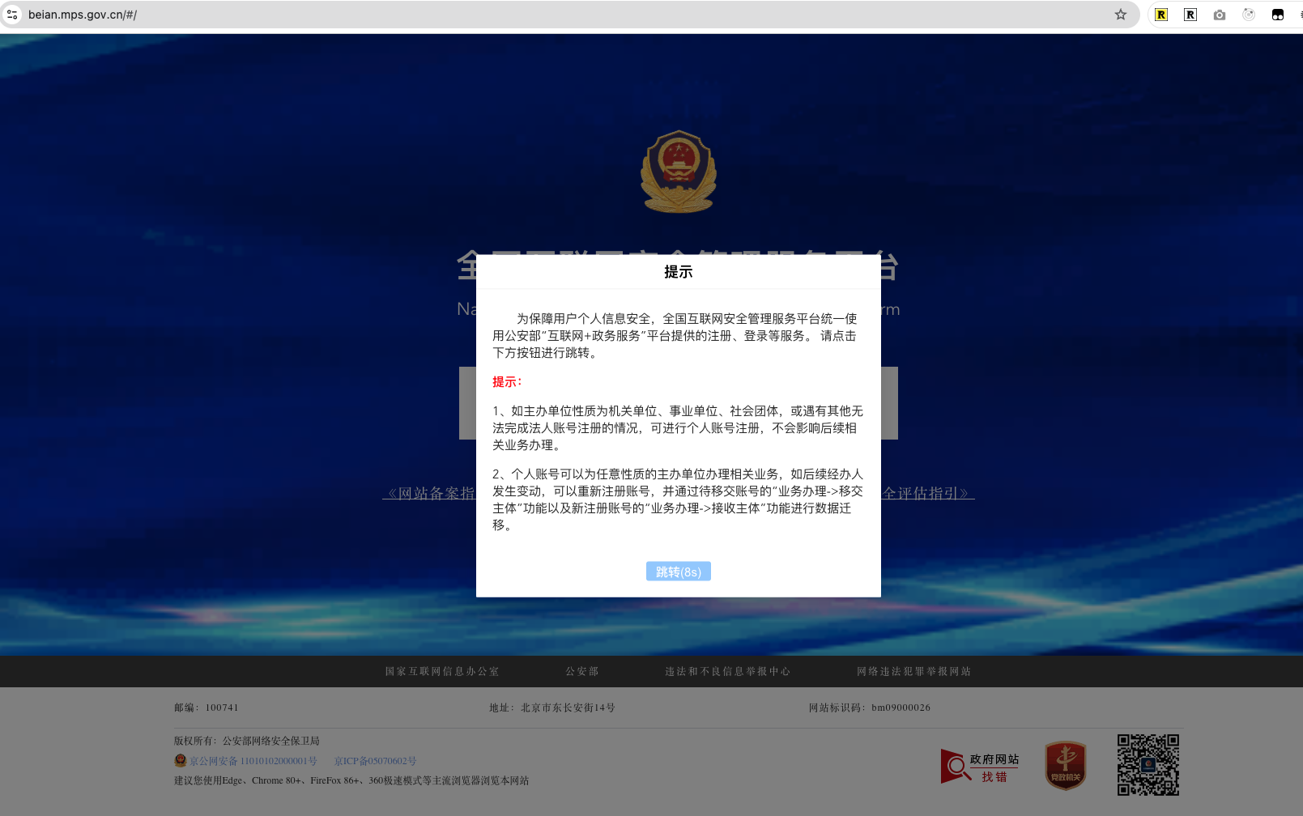Click the bookmark star in address bar
Image resolution: width=1303 pixels, height=816 pixels.
coord(1121,15)
